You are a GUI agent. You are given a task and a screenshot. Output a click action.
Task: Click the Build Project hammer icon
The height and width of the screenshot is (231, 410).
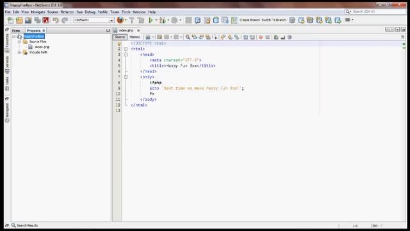pos(132,20)
